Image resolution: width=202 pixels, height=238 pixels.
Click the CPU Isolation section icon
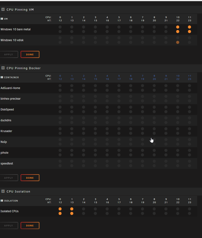click(x=3, y=191)
